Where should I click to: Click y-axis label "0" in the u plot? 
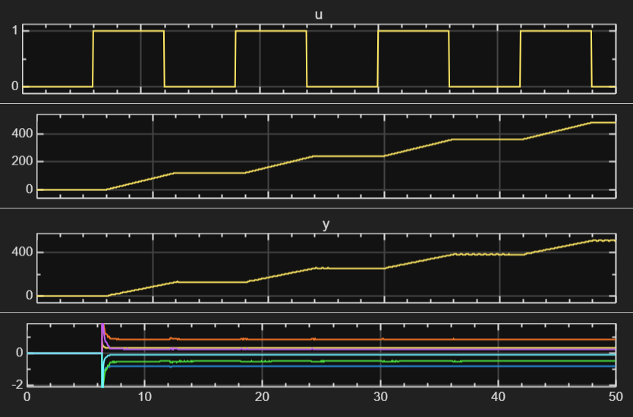pos(14,86)
